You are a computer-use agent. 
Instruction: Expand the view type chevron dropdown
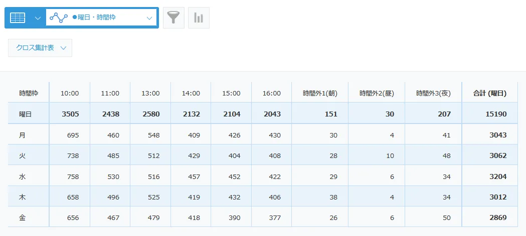pyautogui.click(x=38, y=17)
